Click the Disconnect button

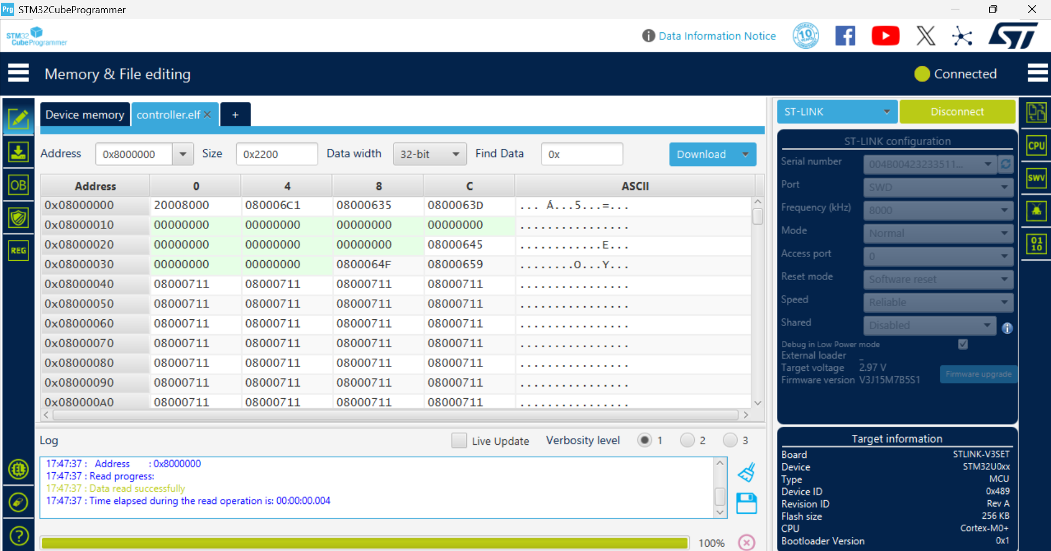click(957, 112)
